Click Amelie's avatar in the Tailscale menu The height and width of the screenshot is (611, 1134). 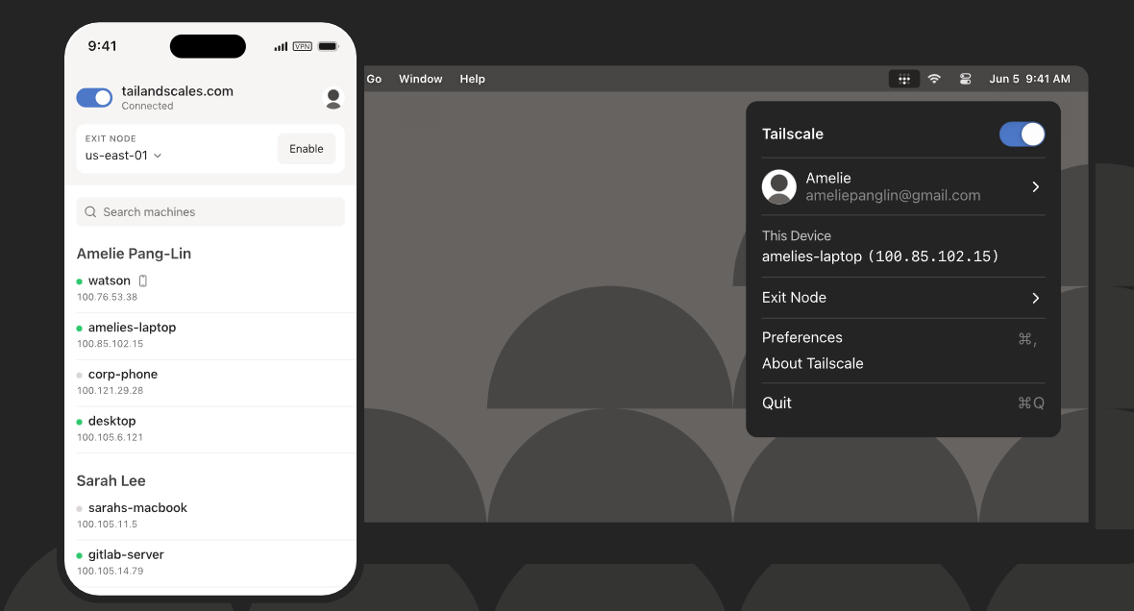[778, 186]
